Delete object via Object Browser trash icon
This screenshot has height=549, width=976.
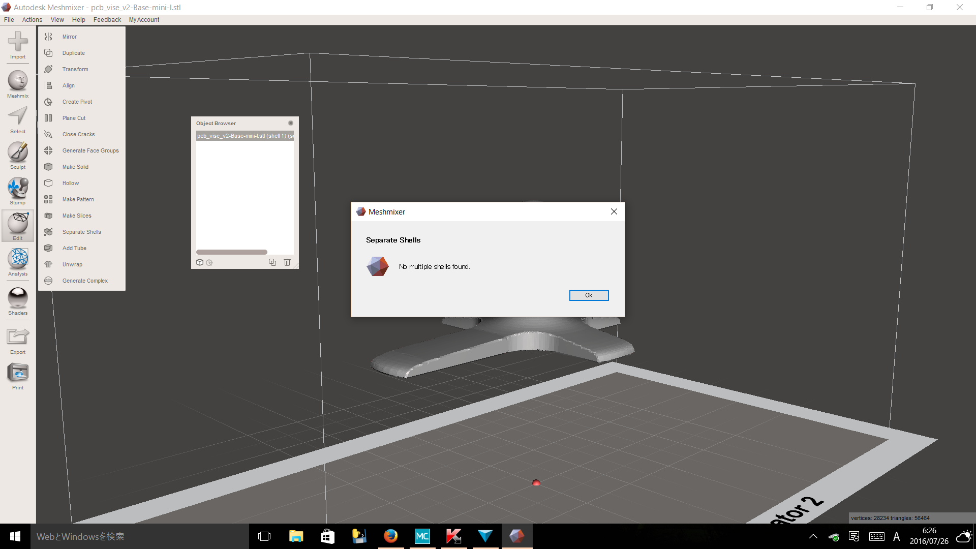[287, 262]
